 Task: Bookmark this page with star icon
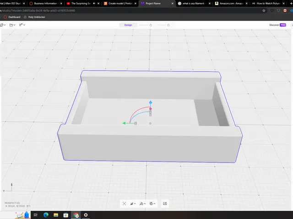(x=264, y=10)
